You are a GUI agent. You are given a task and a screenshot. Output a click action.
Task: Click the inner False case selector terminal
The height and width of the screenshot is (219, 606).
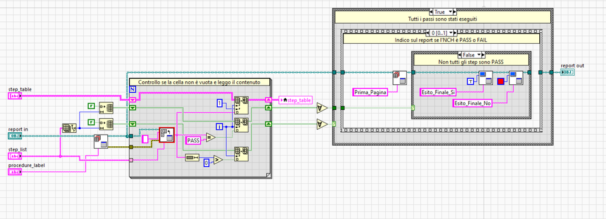click(412, 108)
